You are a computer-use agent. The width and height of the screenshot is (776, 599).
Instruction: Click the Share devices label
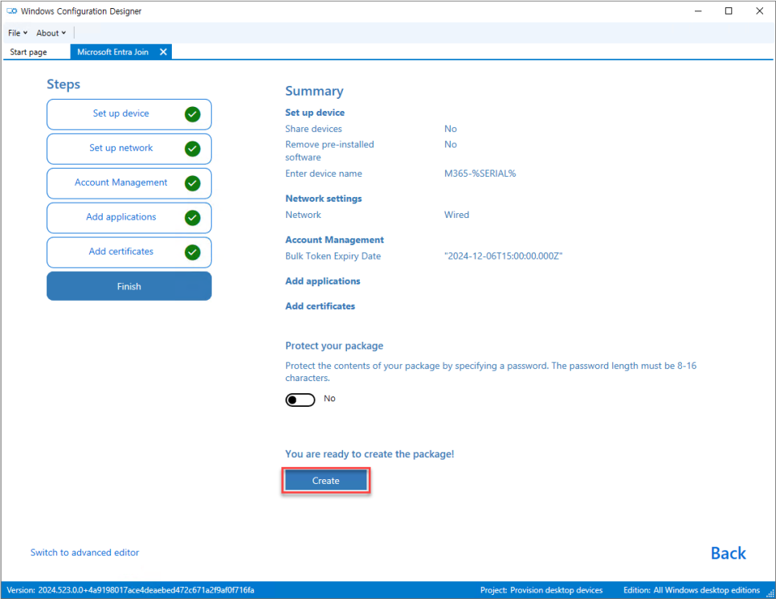313,129
